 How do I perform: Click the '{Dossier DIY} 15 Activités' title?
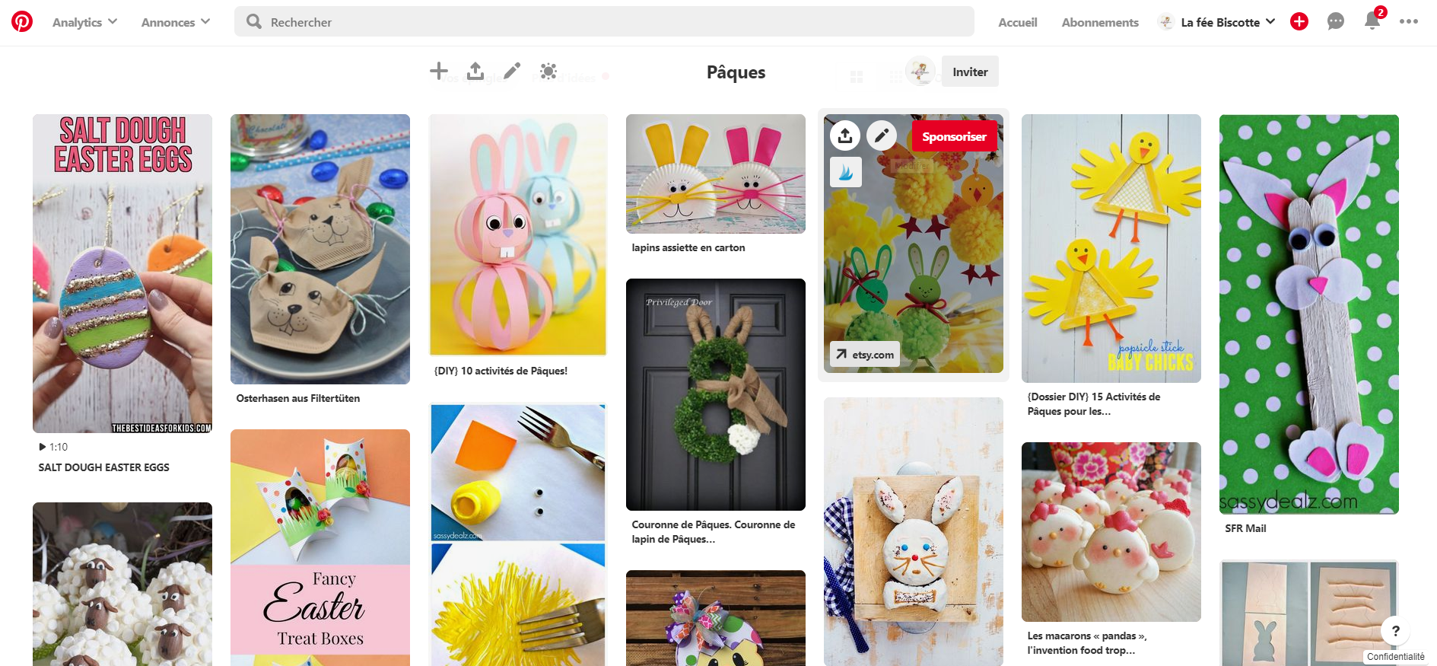[1094, 403]
